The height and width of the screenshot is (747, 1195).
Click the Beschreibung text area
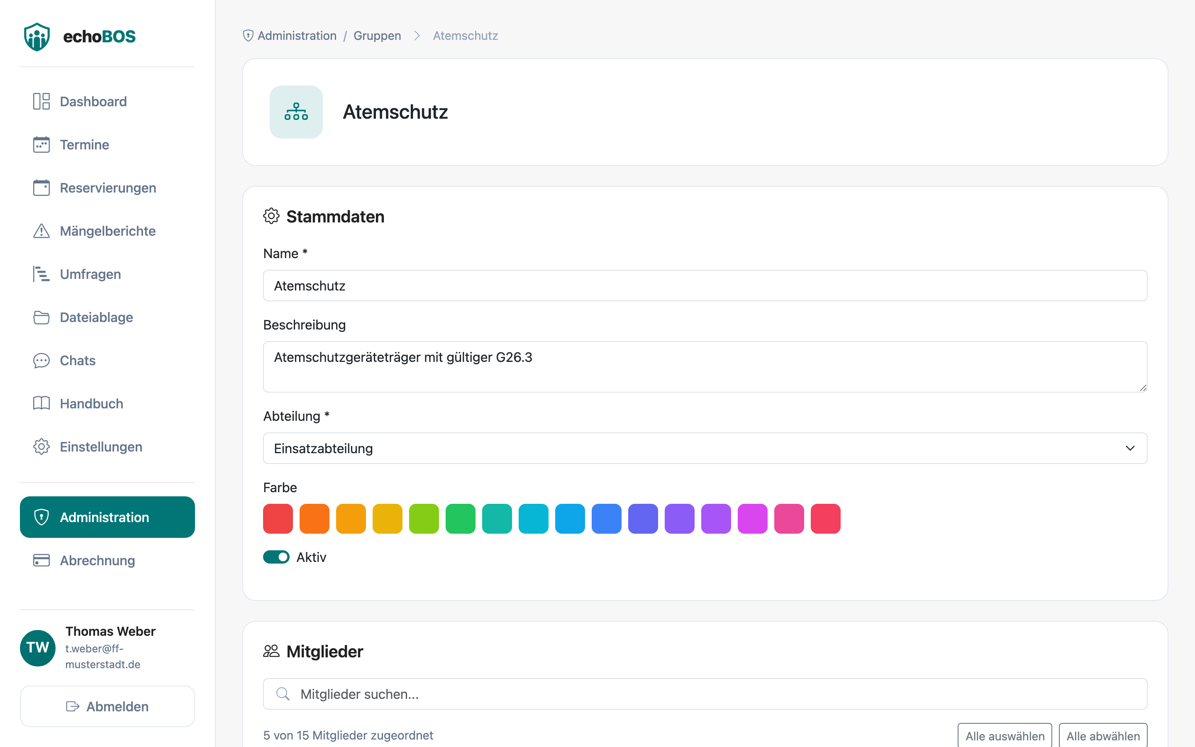tap(705, 367)
